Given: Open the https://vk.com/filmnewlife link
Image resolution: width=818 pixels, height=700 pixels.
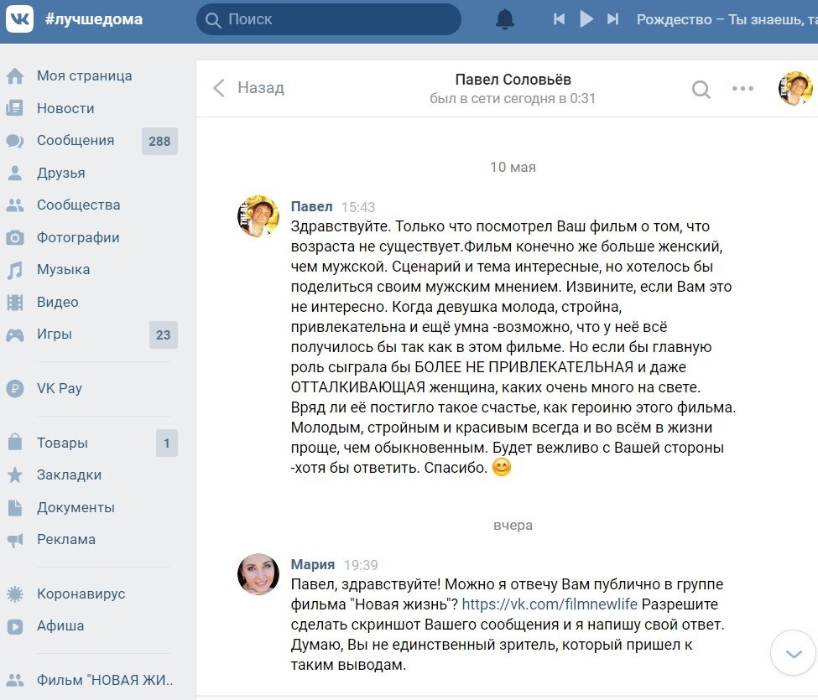Looking at the screenshot, I should [550, 604].
